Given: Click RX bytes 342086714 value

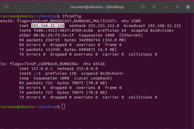Looking at the screenshot, I should pyautogui.click(x=89, y=40).
